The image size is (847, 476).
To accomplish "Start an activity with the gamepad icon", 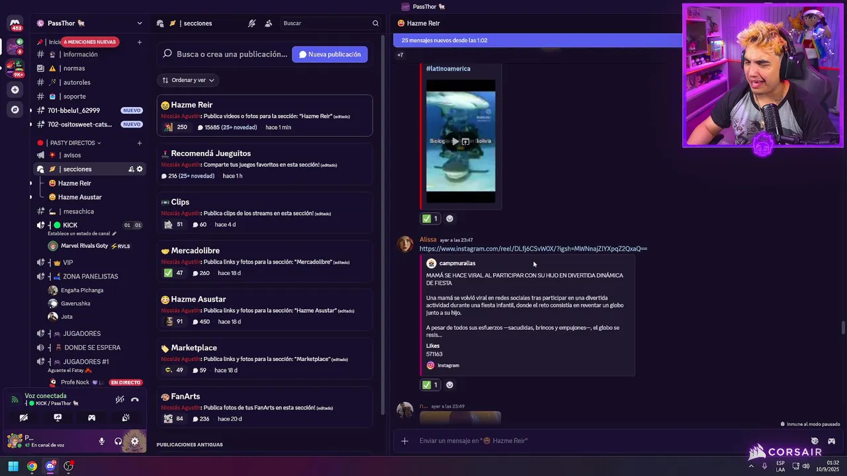I will (x=92, y=418).
